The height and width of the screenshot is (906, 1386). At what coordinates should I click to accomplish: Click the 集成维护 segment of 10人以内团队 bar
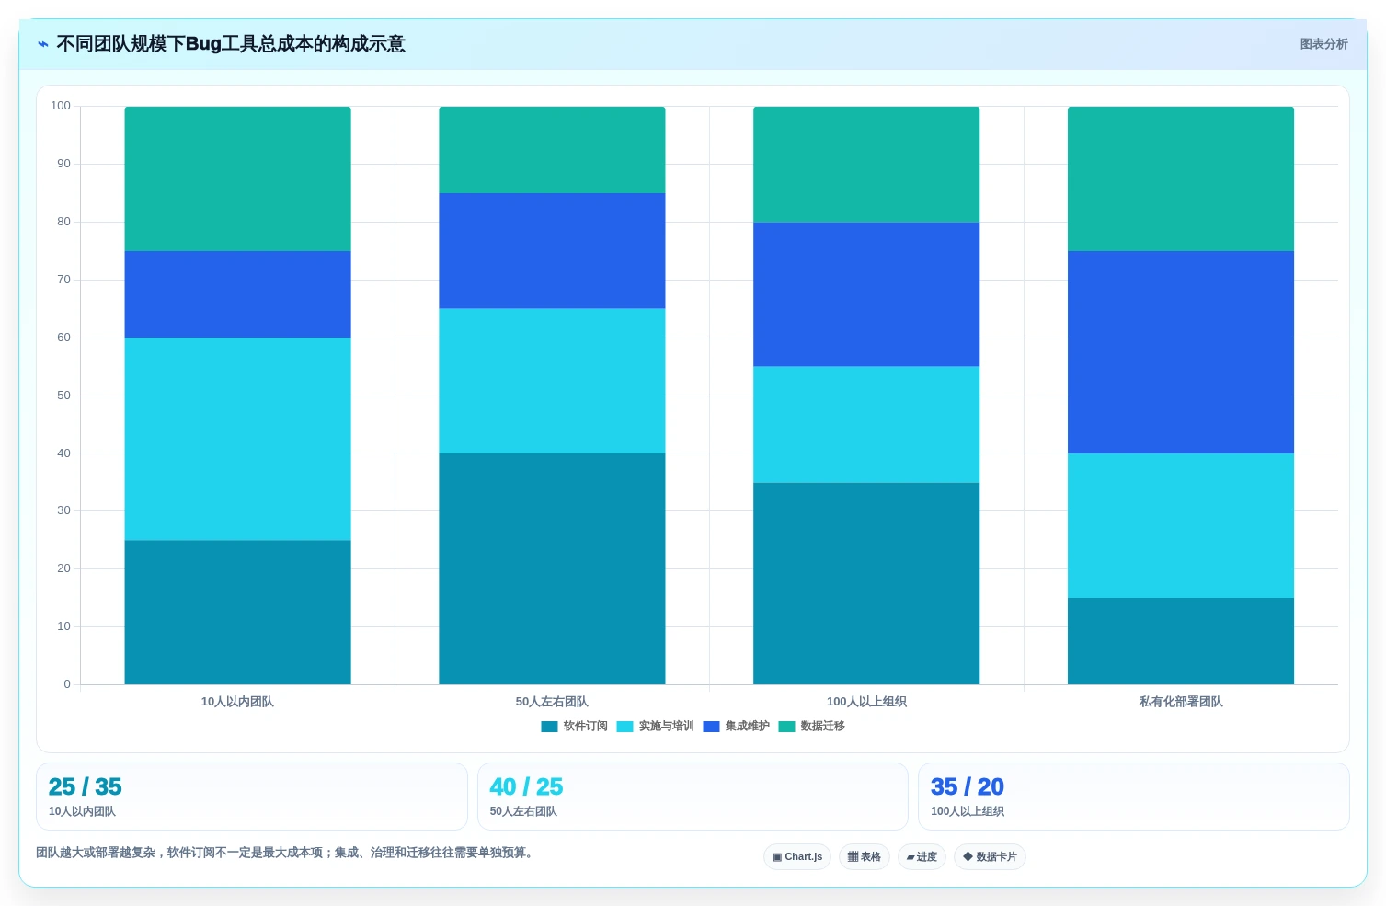coord(237,294)
